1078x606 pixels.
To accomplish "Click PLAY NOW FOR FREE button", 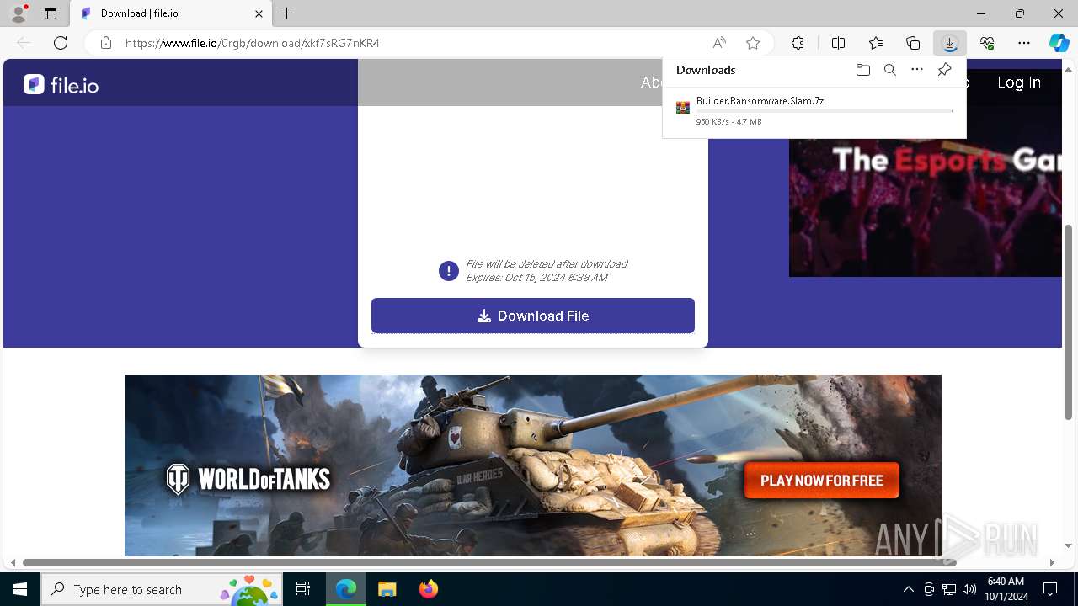I will (x=822, y=481).
